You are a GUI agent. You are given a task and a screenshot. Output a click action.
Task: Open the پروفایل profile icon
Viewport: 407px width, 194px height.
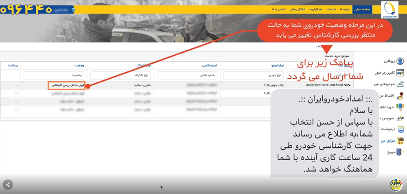(x=400, y=61)
